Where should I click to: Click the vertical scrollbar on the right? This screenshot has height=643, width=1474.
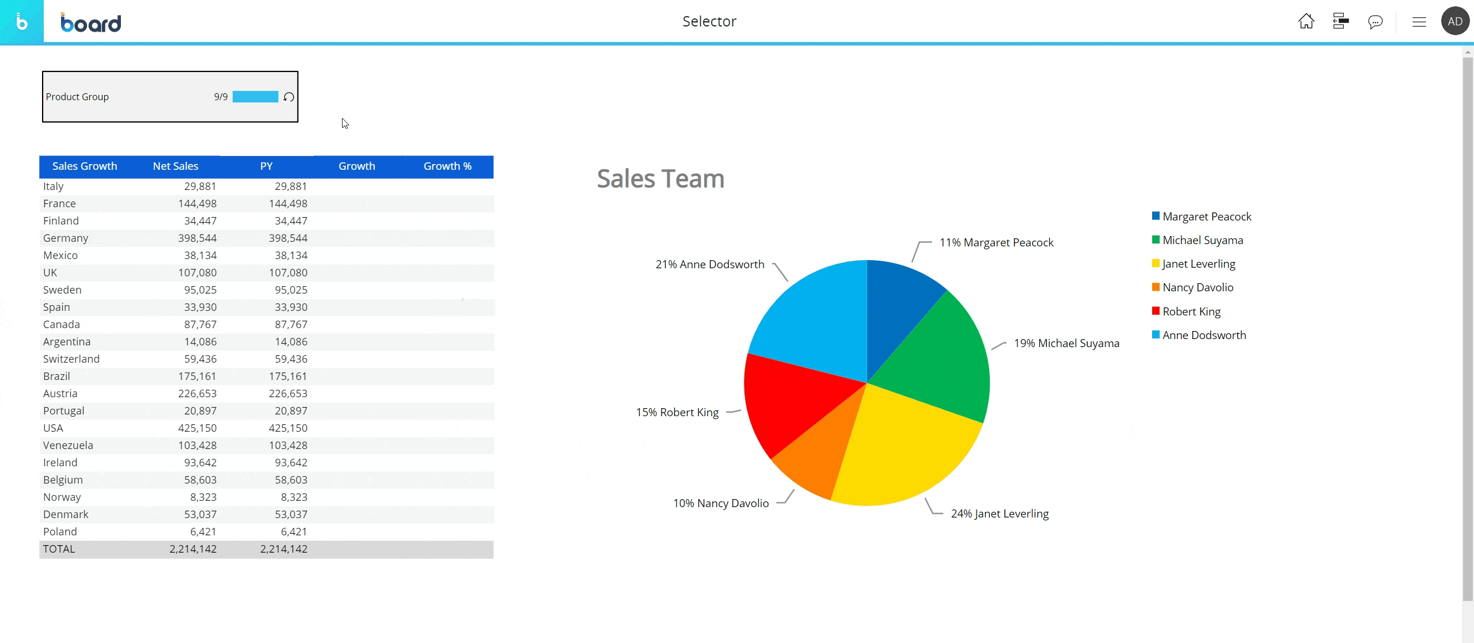point(1467,328)
